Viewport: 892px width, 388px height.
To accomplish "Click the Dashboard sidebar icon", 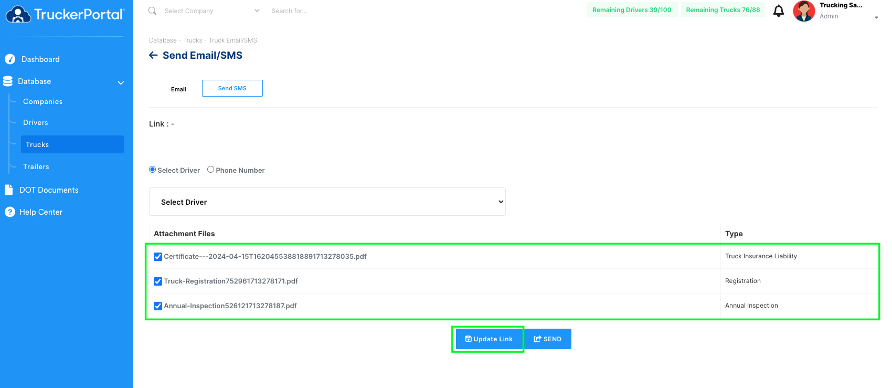I will click(10, 59).
